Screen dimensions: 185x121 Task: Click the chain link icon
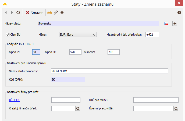[x=56, y=12]
